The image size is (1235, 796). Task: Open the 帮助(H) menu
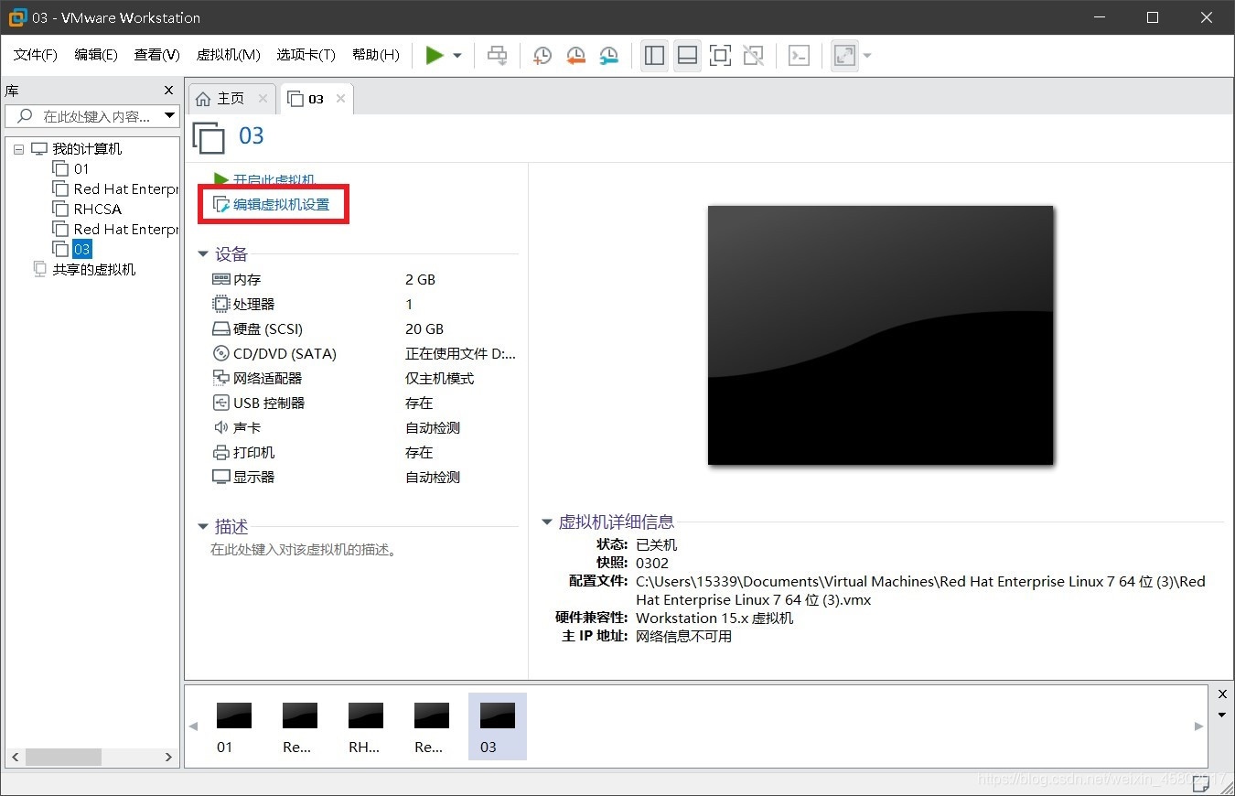[x=375, y=55]
